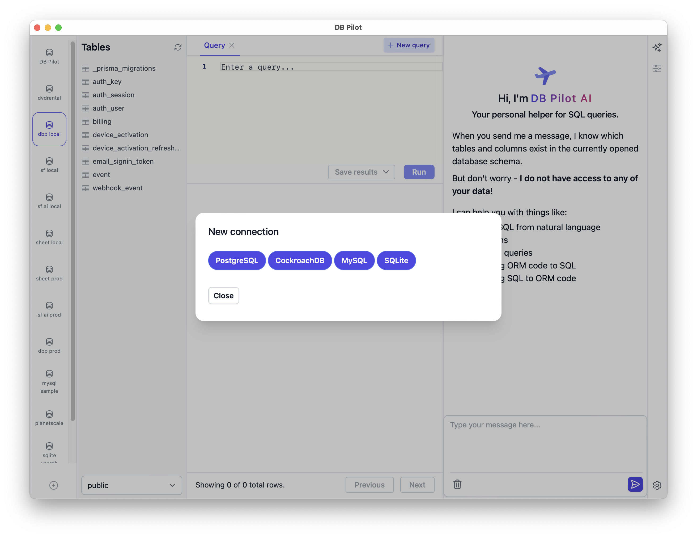The image size is (697, 538).
Task: Open the sheet local connection
Action: pyautogui.click(x=49, y=237)
